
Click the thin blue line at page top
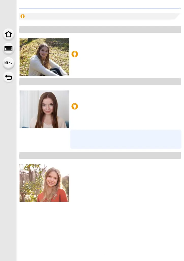pyautogui.click(x=100, y=8)
